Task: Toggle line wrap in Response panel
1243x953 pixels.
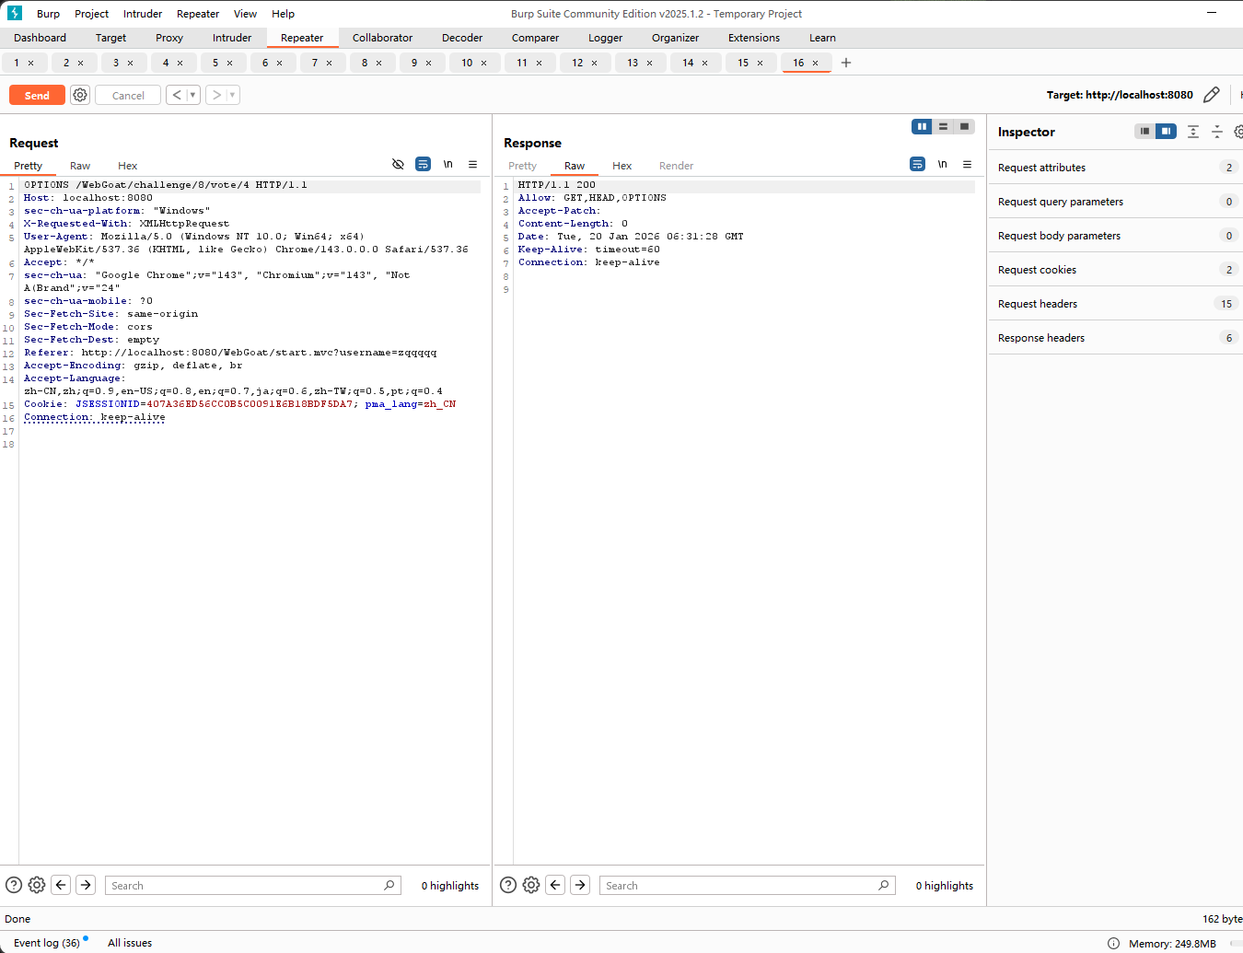Action: click(917, 165)
